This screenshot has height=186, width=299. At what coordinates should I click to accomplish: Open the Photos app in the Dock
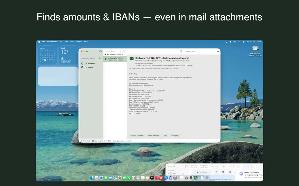point(120,178)
